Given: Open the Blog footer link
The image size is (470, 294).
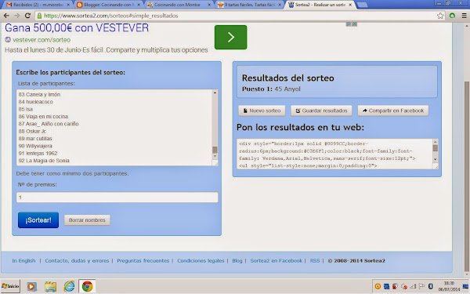Looking at the screenshot, I should tap(237, 261).
